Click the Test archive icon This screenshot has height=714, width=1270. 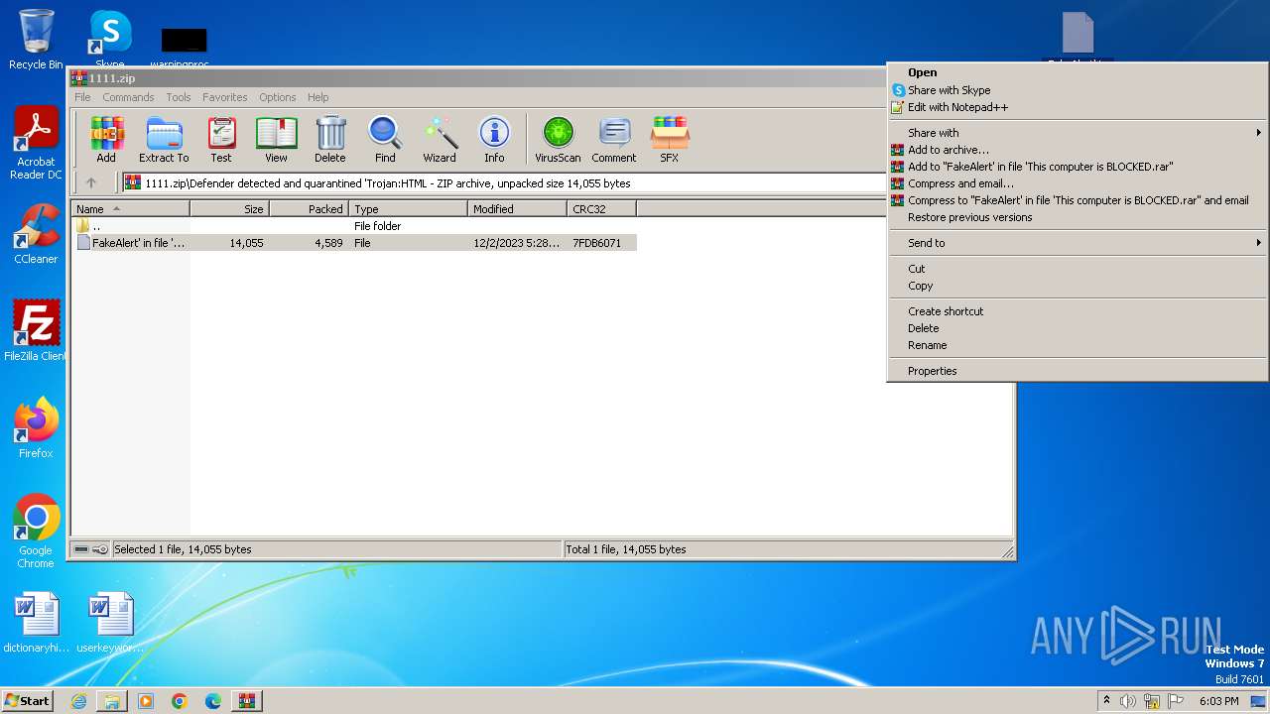point(221,140)
